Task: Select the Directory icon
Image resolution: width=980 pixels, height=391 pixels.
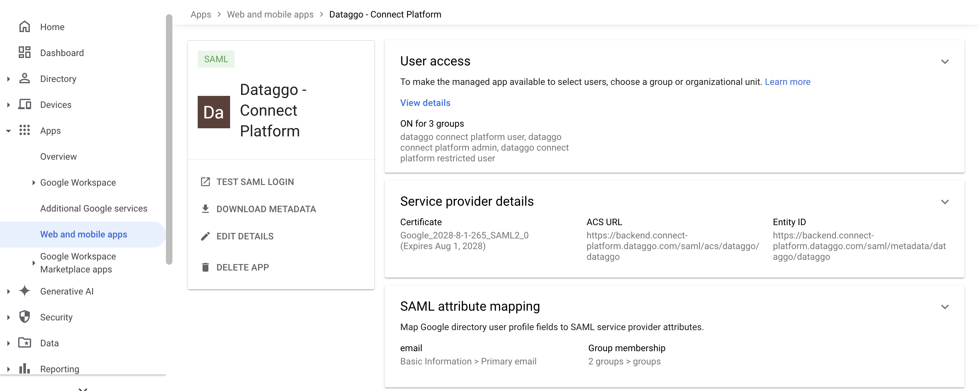Action: (25, 79)
